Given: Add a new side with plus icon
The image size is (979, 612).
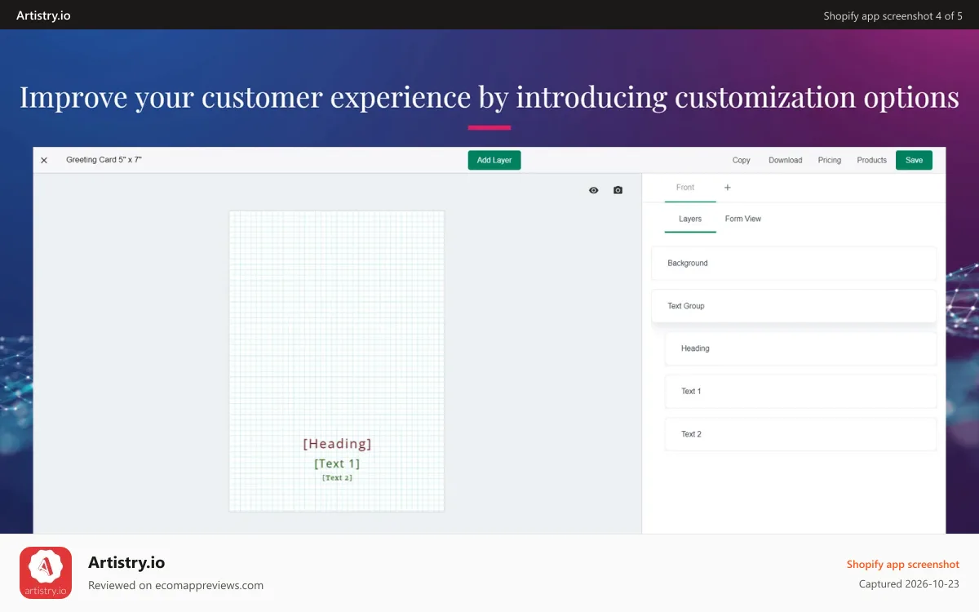Looking at the screenshot, I should pos(728,188).
